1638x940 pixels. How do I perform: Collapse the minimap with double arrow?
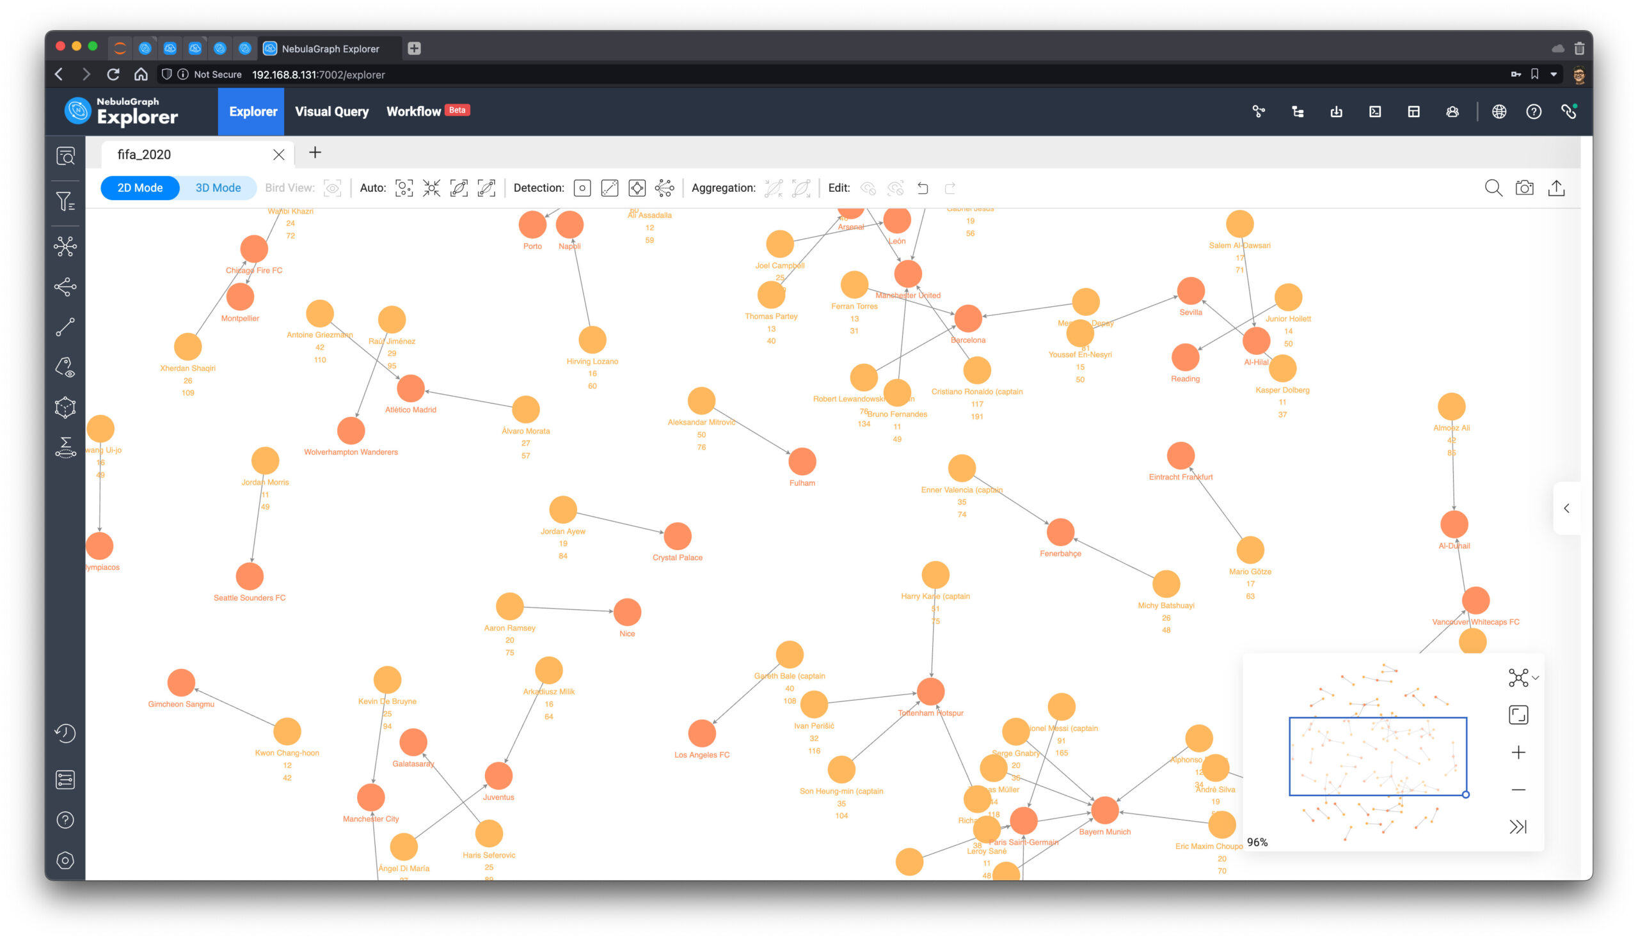[1518, 826]
